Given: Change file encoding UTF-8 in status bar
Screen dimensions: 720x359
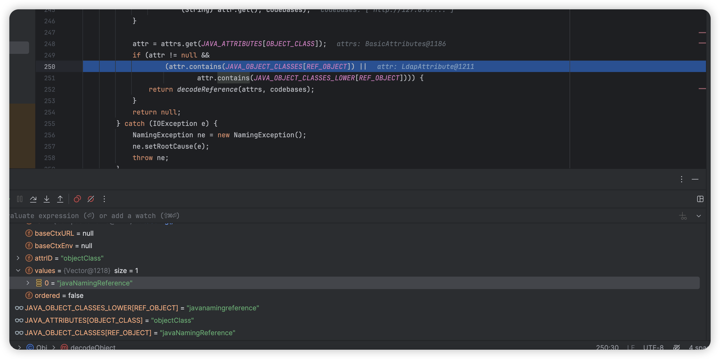Looking at the screenshot, I should tap(653, 347).
